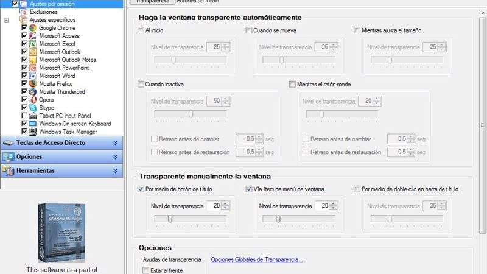Viewport: 487px width, 274px height.
Task: Check 'Retraso antes de cambiar' under Cuando inactiva
Action: coord(154,139)
